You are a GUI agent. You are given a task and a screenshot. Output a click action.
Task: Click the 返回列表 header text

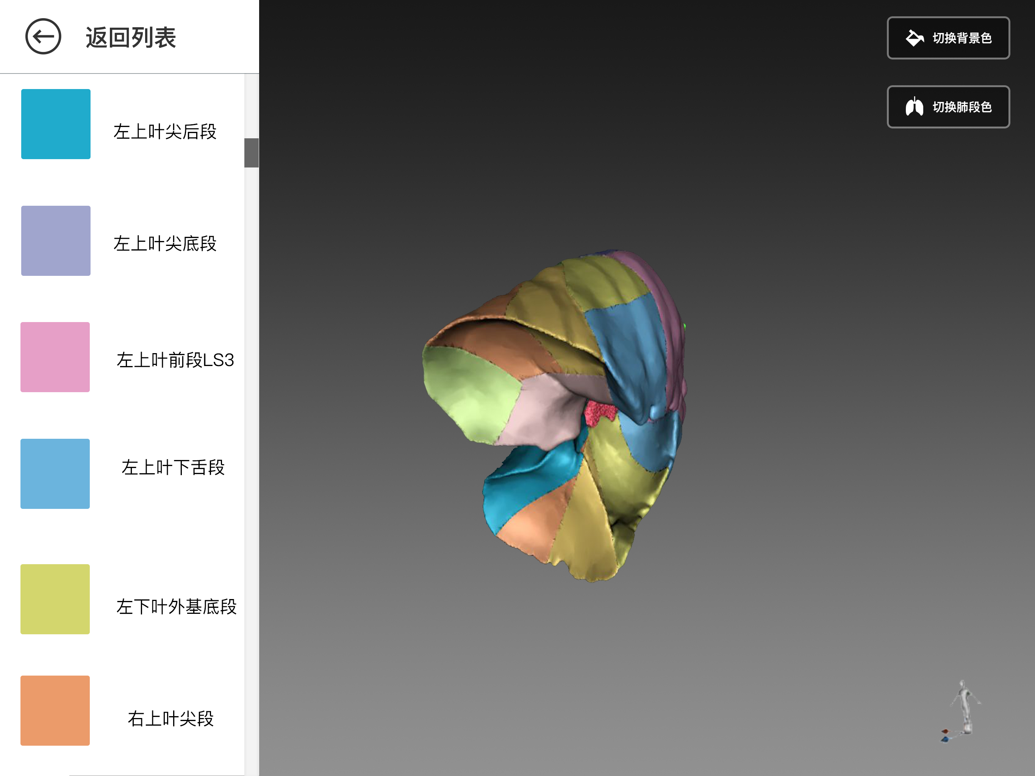click(x=131, y=38)
